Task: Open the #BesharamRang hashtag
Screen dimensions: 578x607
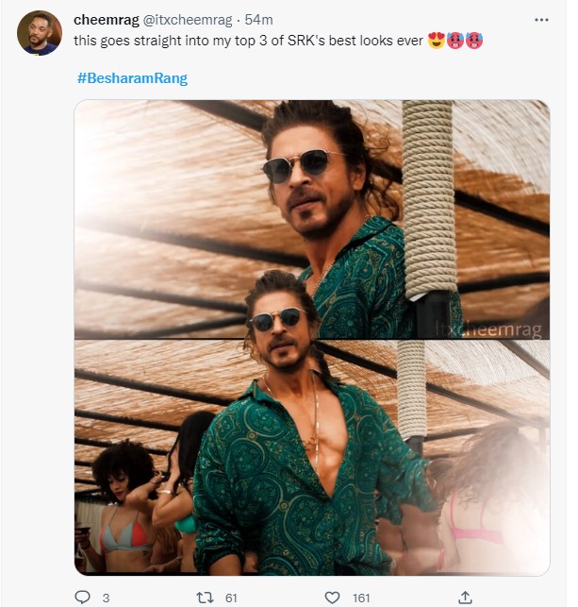Action: [132, 78]
